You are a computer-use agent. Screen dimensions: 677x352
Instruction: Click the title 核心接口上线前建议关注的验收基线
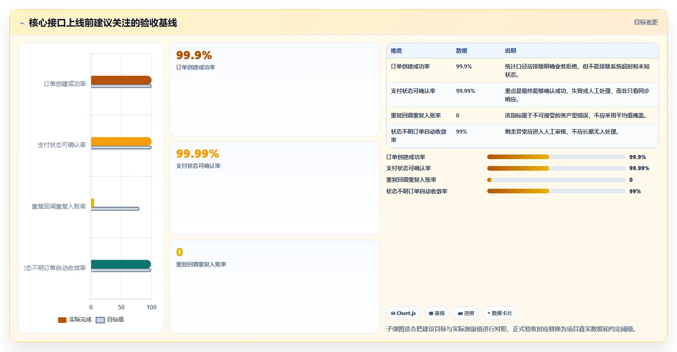103,23
